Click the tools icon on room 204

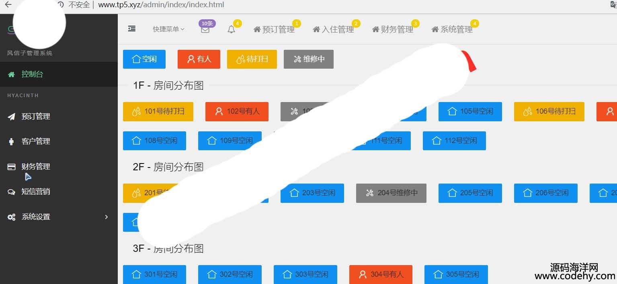click(370, 193)
